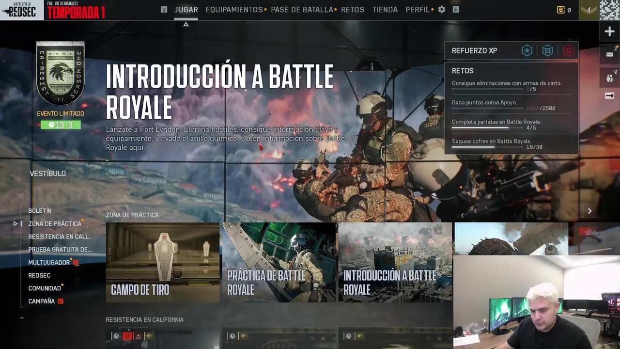Open the TIENDA tab
Image resolution: width=620 pixels, height=349 pixels.
pyautogui.click(x=385, y=10)
